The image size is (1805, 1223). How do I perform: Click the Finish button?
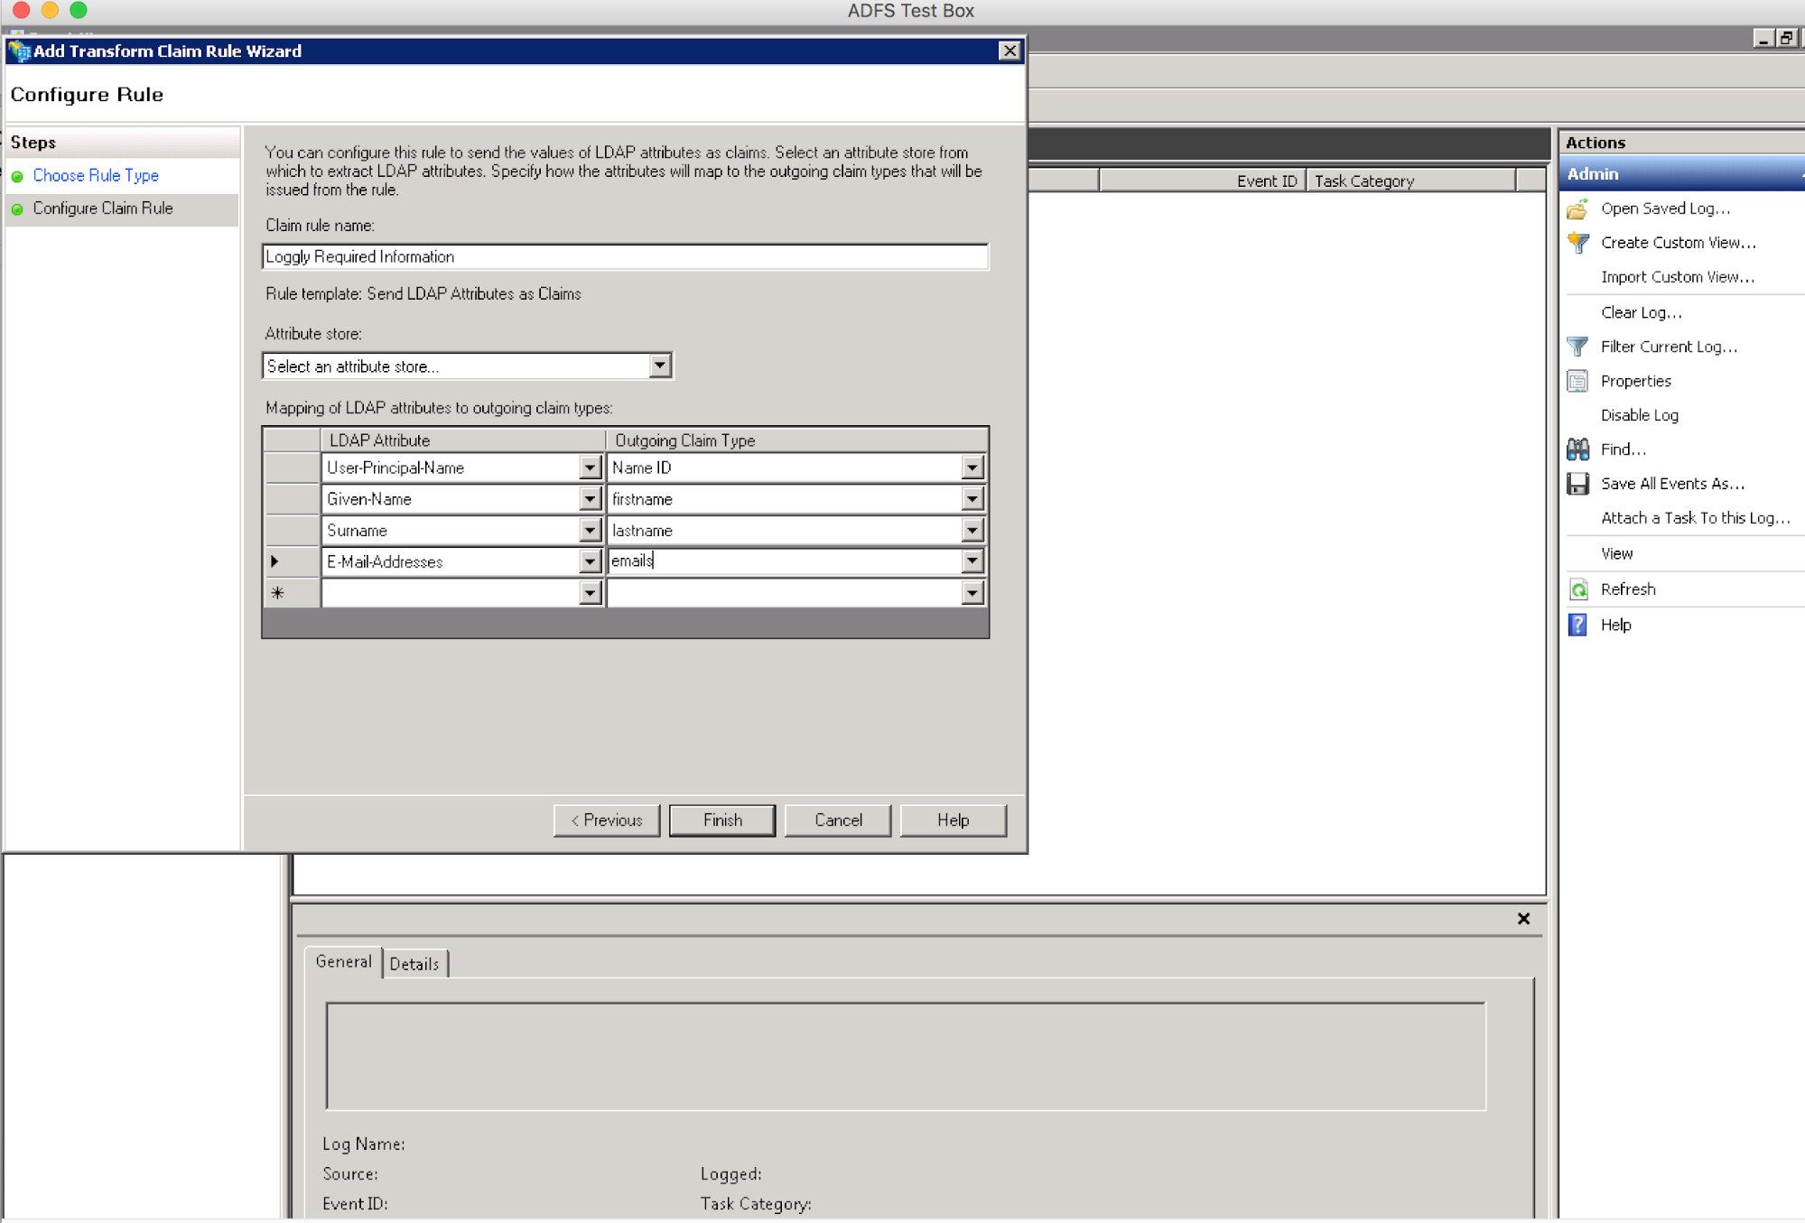coord(722,820)
